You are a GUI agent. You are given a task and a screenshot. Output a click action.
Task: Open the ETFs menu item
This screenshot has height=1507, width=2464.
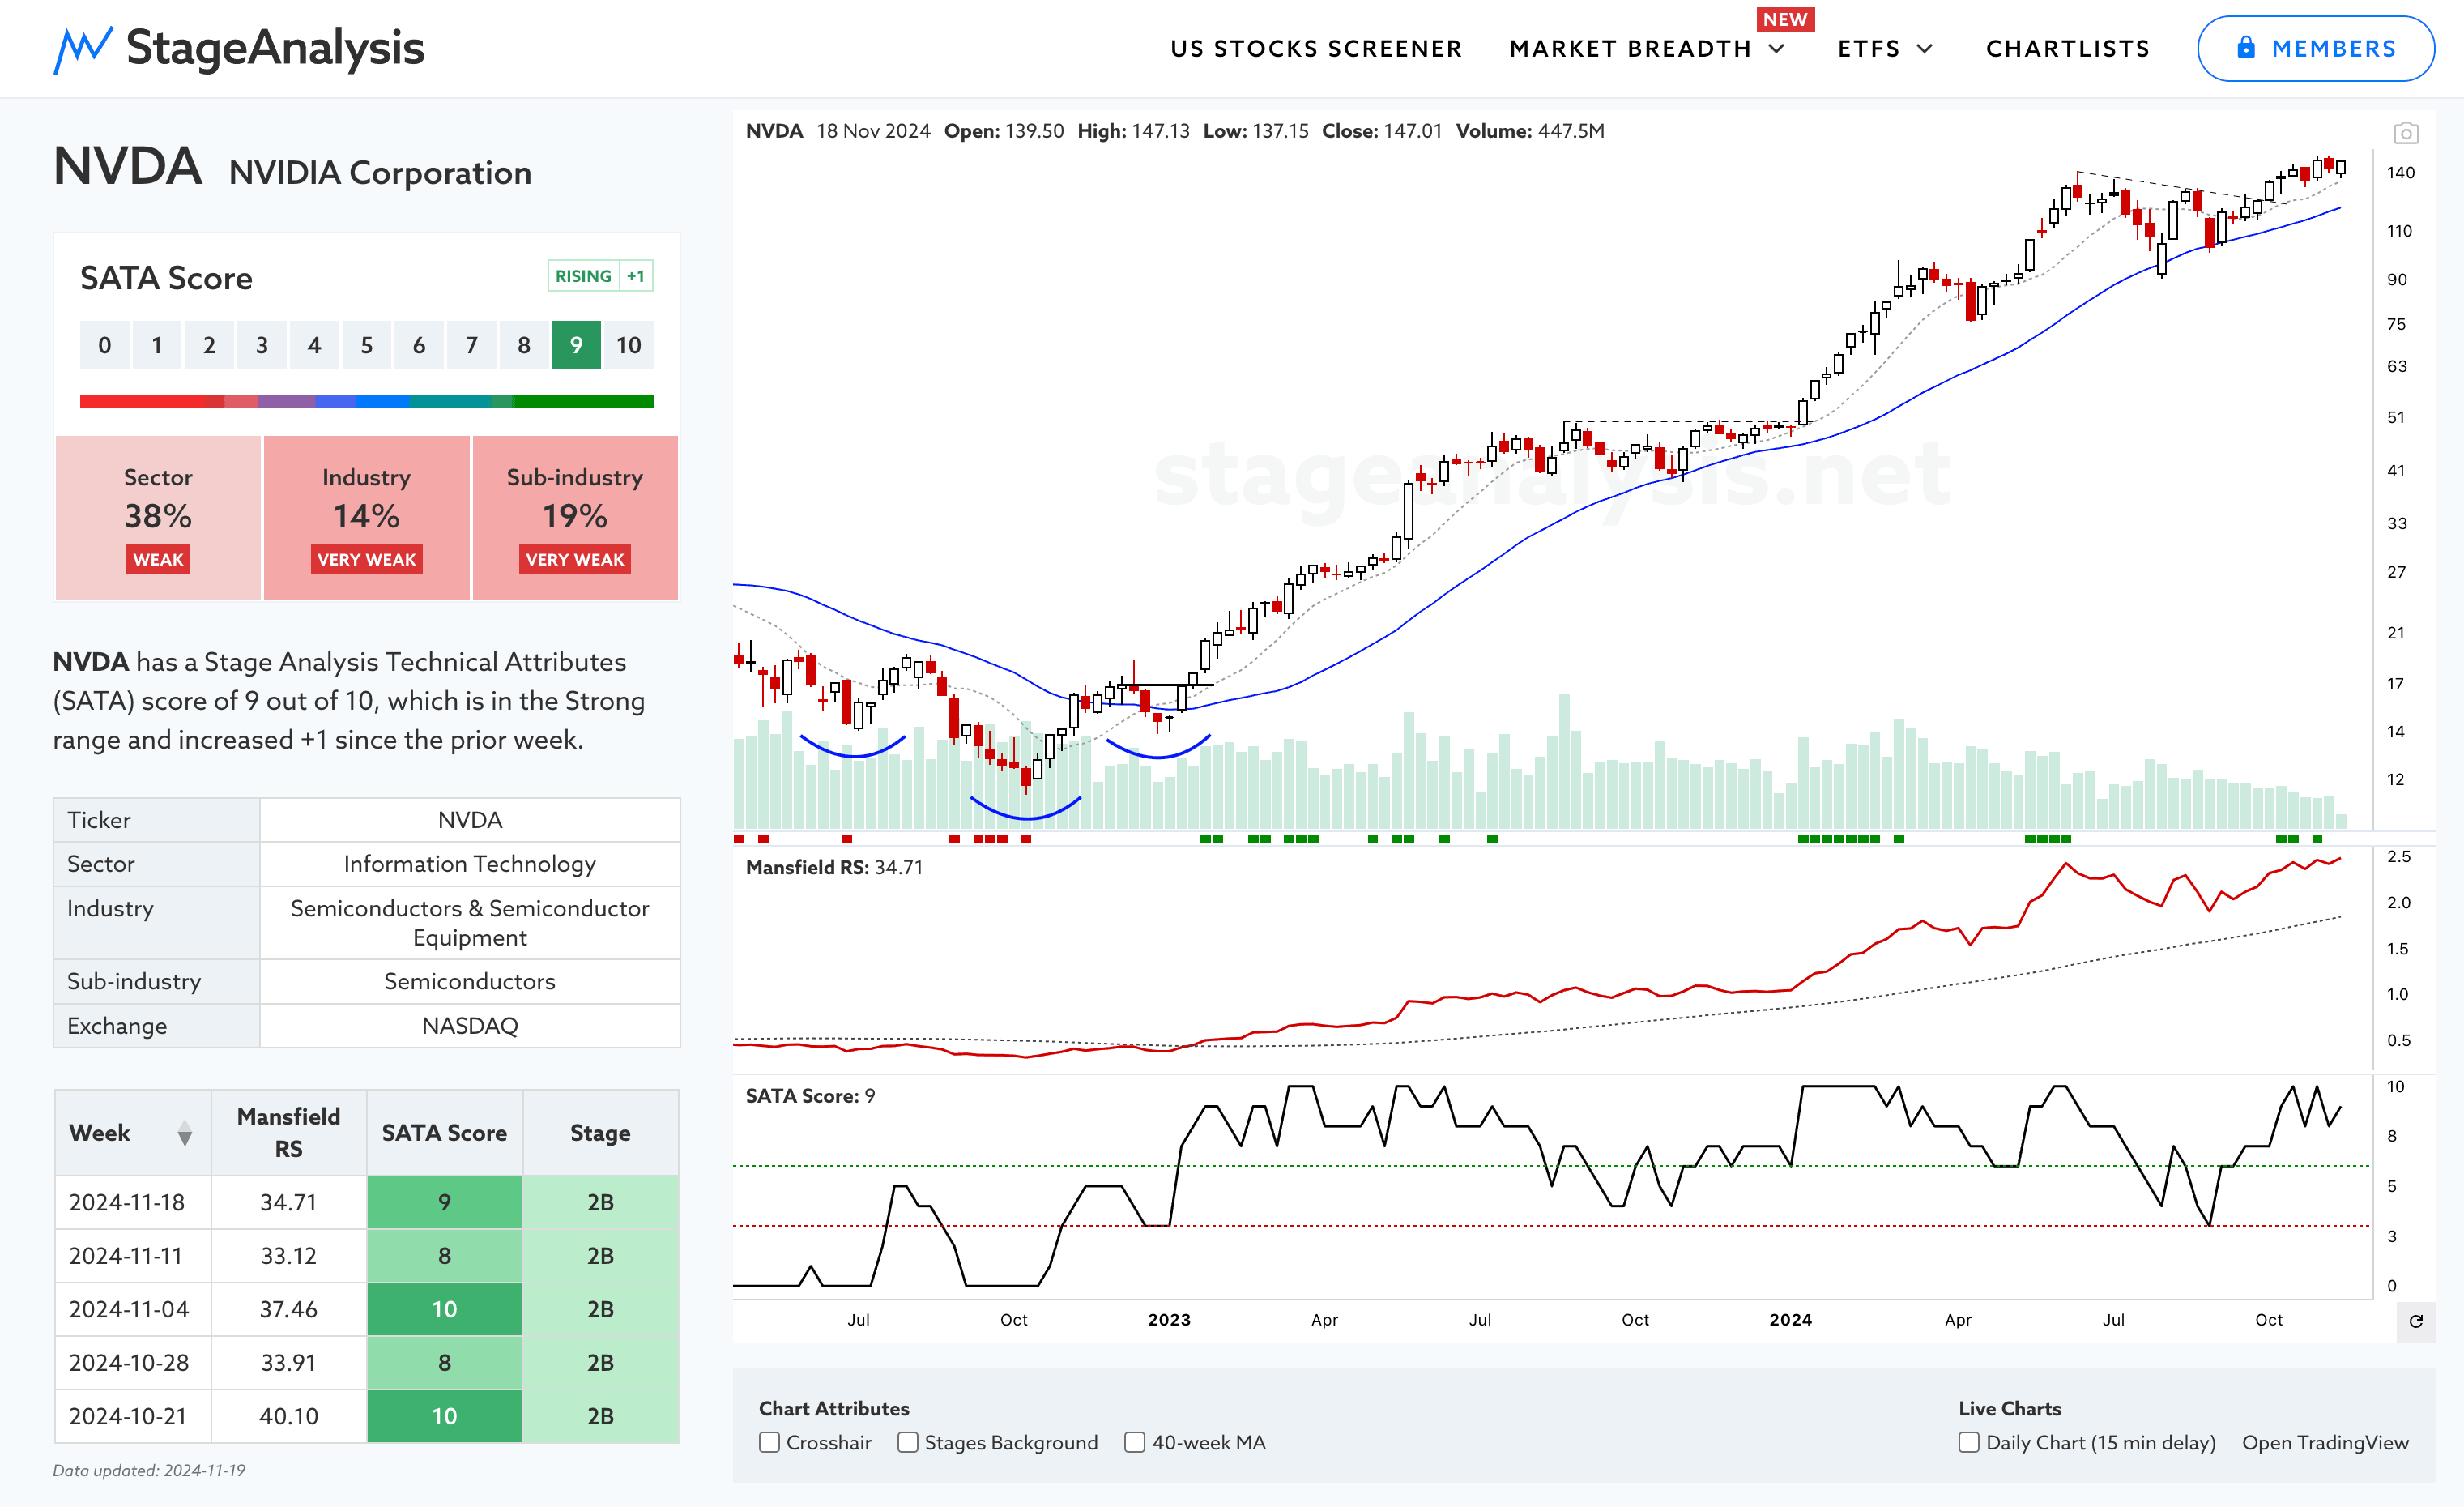click(x=1868, y=49)
